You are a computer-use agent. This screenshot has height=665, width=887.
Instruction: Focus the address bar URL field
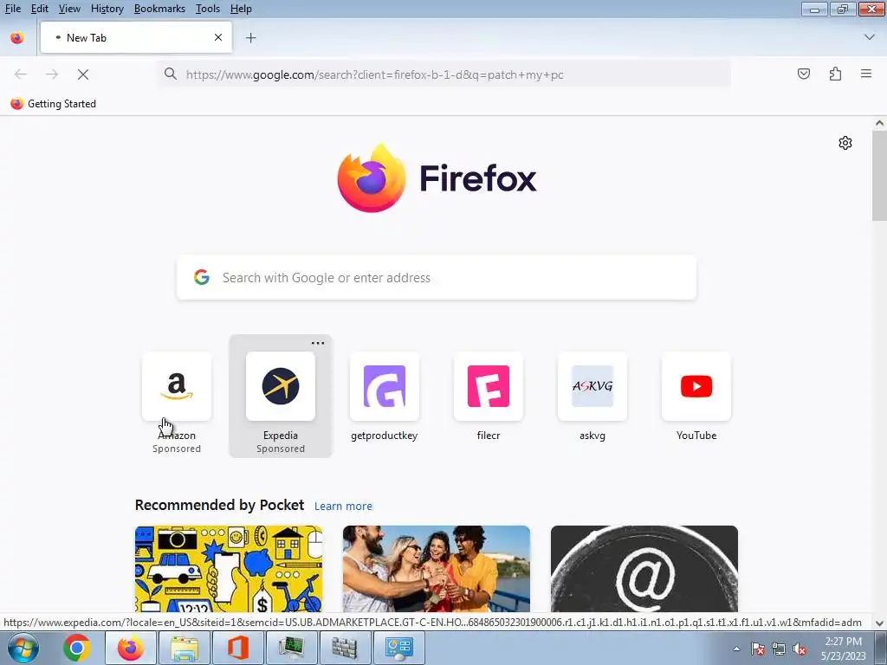tap(444, 74)
